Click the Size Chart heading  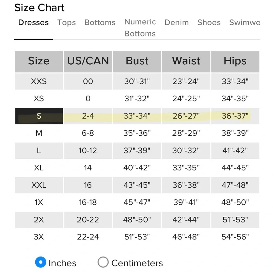[39, 8]
